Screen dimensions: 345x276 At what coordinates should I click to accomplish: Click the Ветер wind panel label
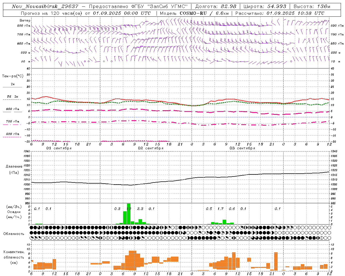pyautogui.click(x=25, y=20)
